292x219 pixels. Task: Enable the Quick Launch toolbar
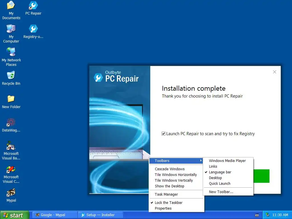228,183
